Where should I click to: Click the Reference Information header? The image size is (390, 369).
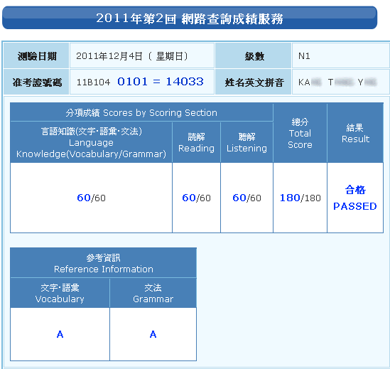click(x=104, y=263)
